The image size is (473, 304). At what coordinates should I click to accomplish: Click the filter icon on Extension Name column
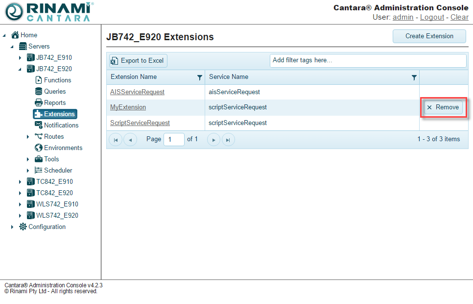[199, 77]
